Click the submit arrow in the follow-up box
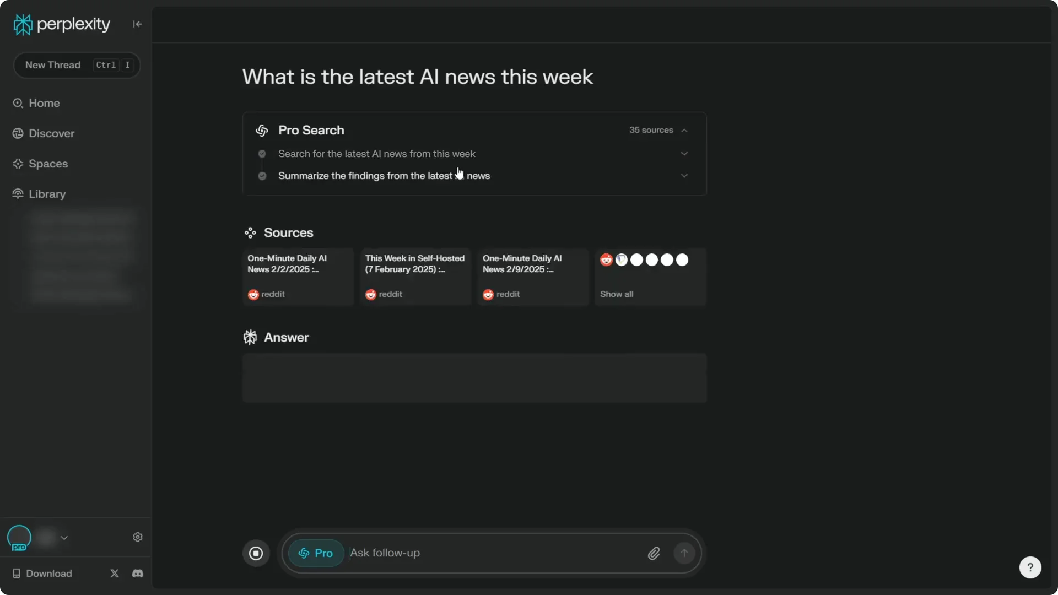 click(684, 553)
